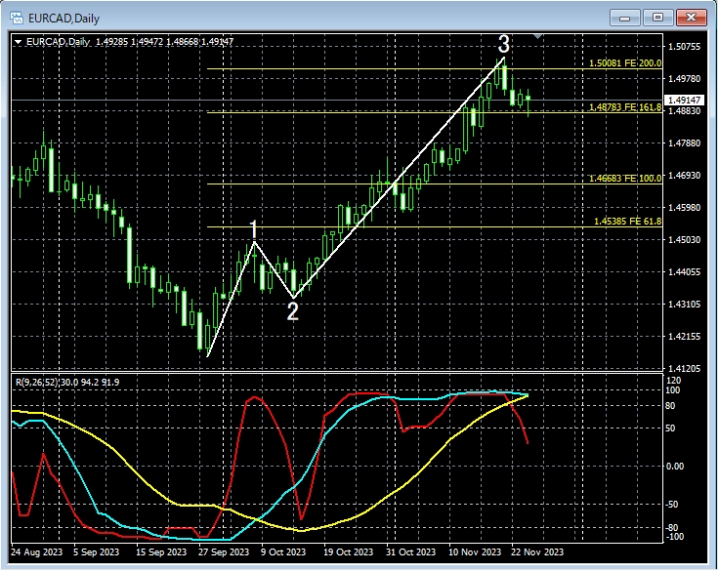The image size is (719, 571).
Task: Click the 1.50755 price on the price scale
Action: [684, 46]
